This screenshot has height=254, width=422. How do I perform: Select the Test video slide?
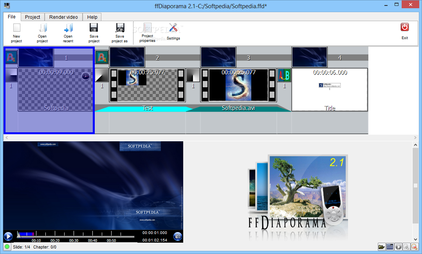pos(148,85)
